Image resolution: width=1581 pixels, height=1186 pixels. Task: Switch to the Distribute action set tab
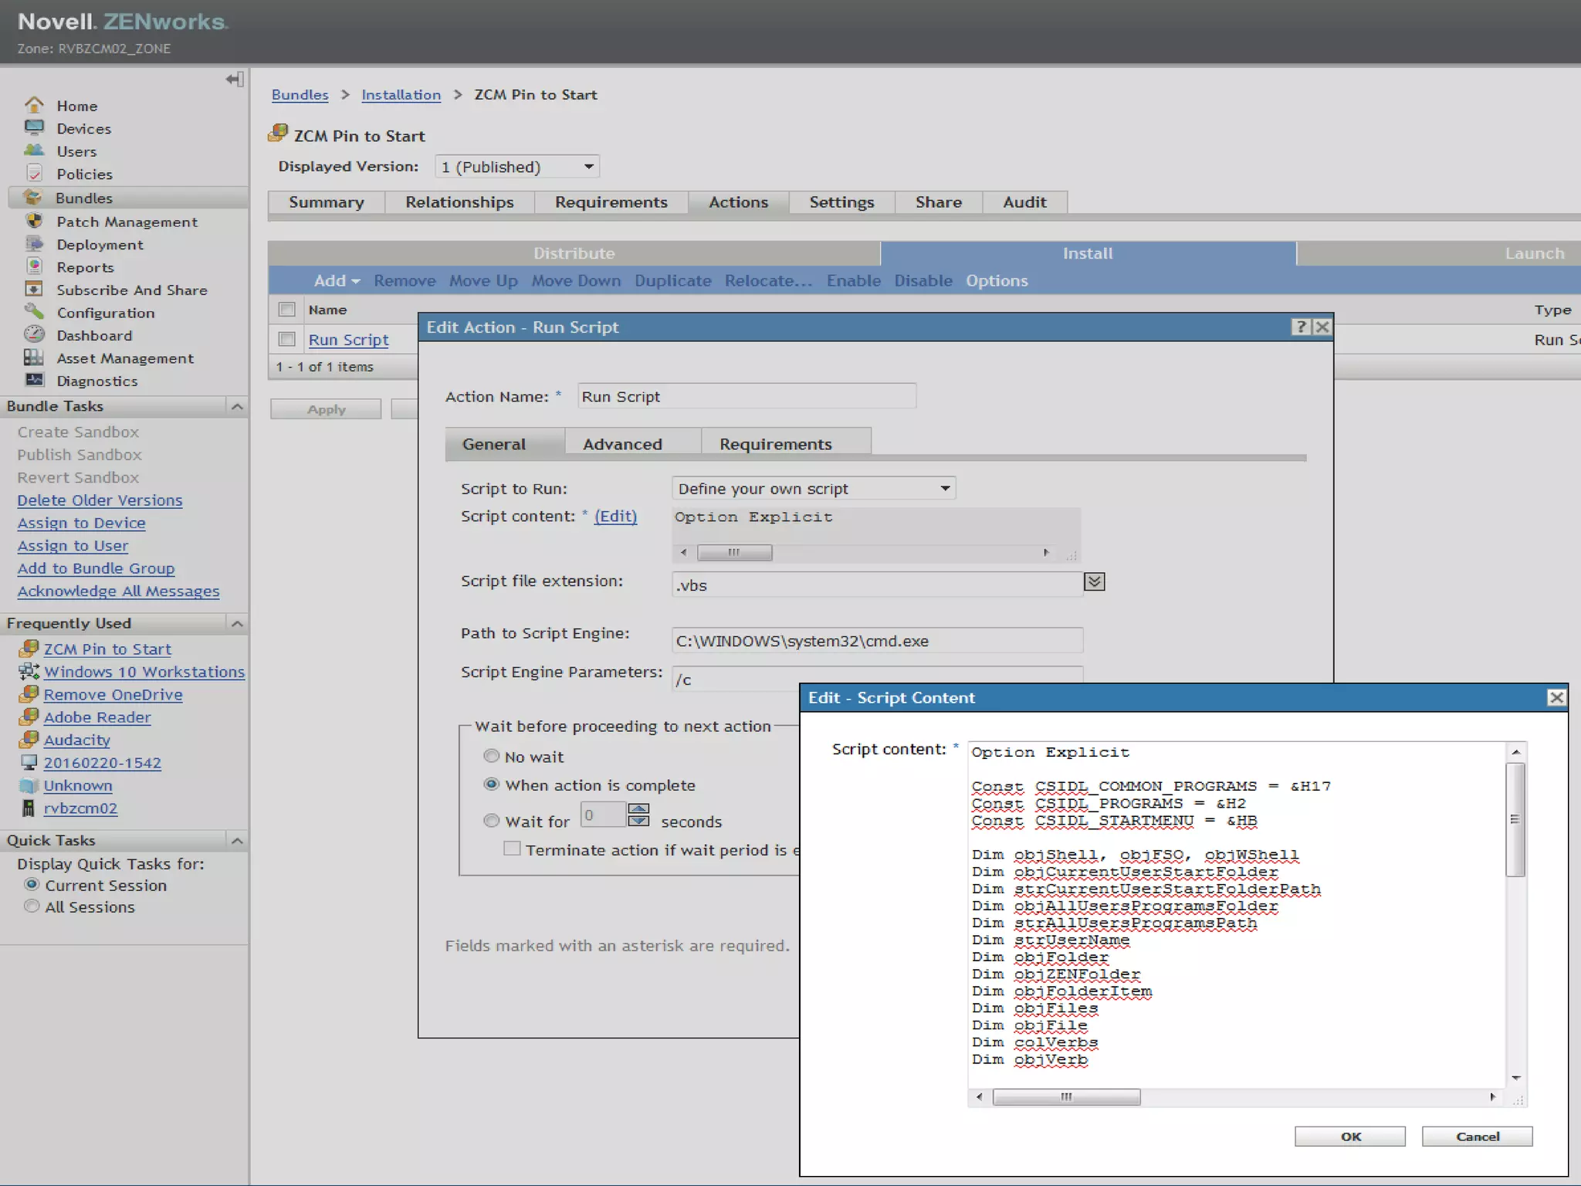tap(574, 253)
